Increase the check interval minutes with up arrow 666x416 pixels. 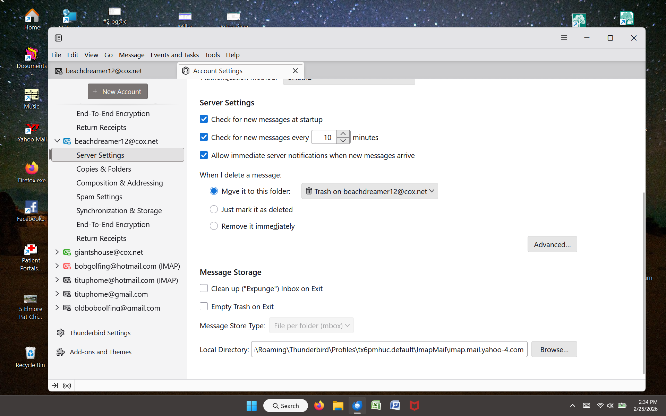(x=343, y=134)
